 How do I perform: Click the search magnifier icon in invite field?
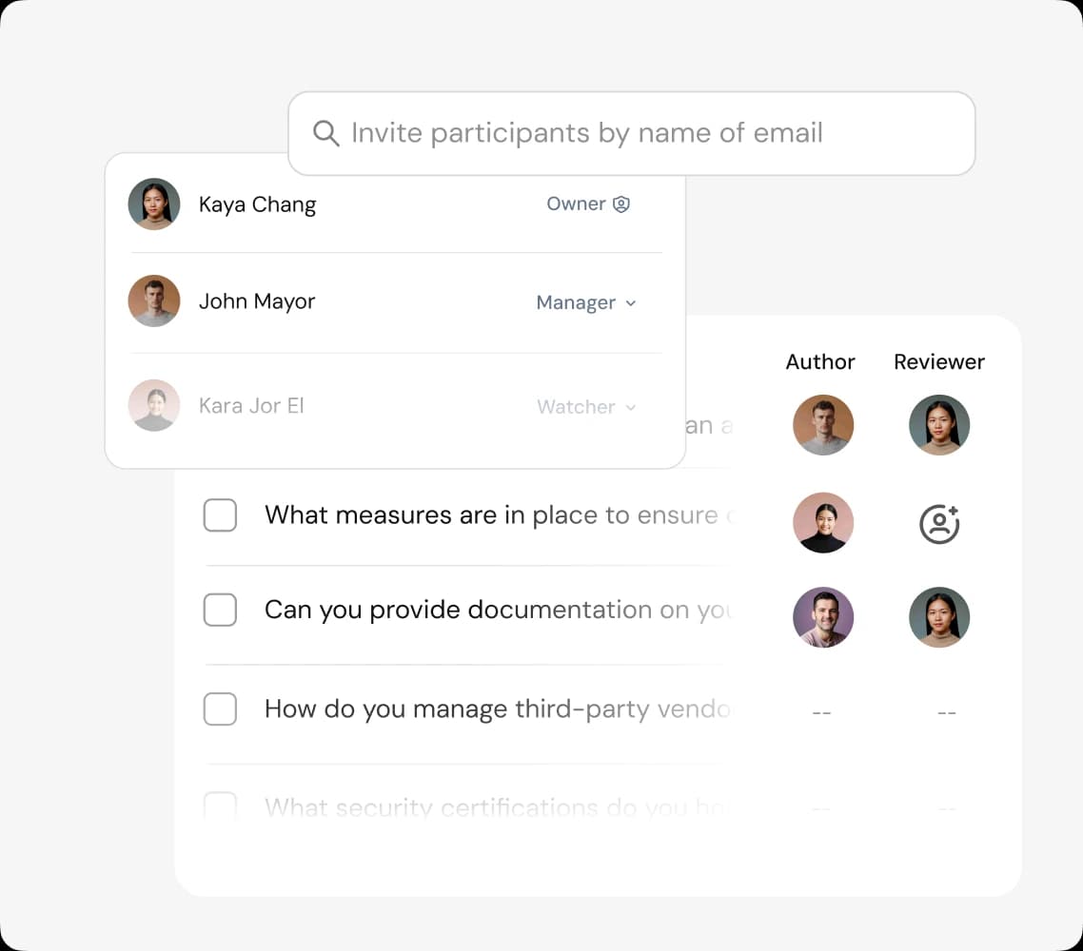326,133
